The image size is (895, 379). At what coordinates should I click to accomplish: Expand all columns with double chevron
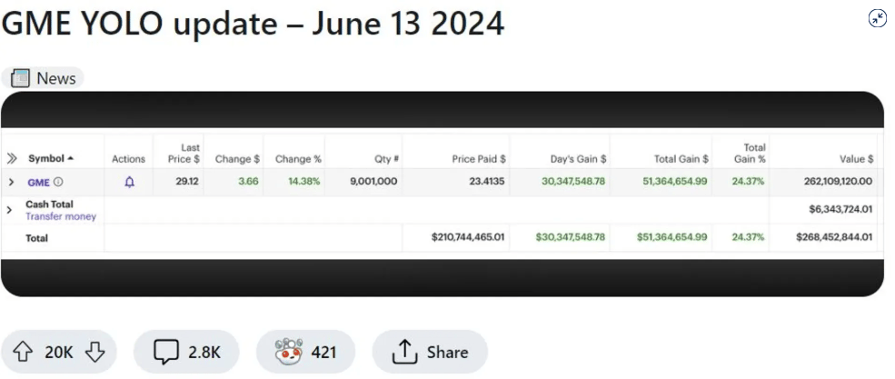click(x=12, y=159)
